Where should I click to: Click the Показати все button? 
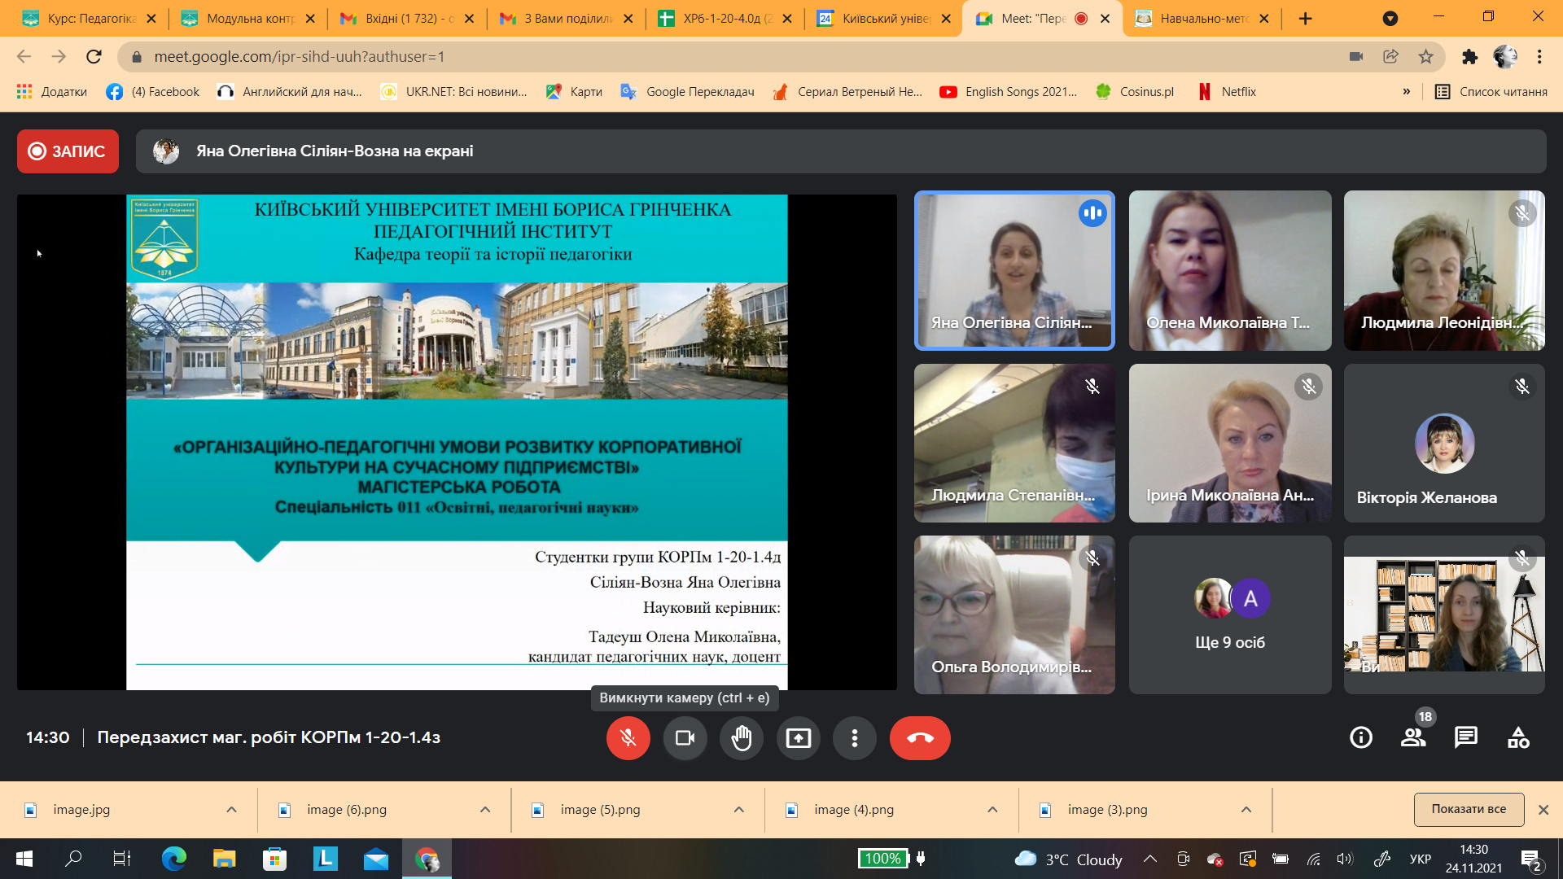point(1469,809)
